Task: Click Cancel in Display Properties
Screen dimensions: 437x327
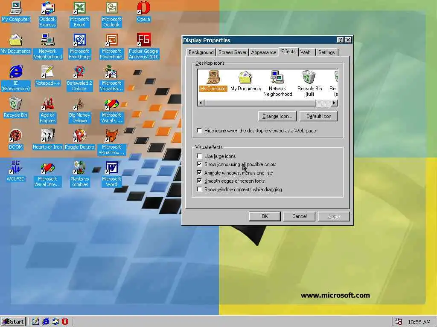Action: (x=299, y=216)
